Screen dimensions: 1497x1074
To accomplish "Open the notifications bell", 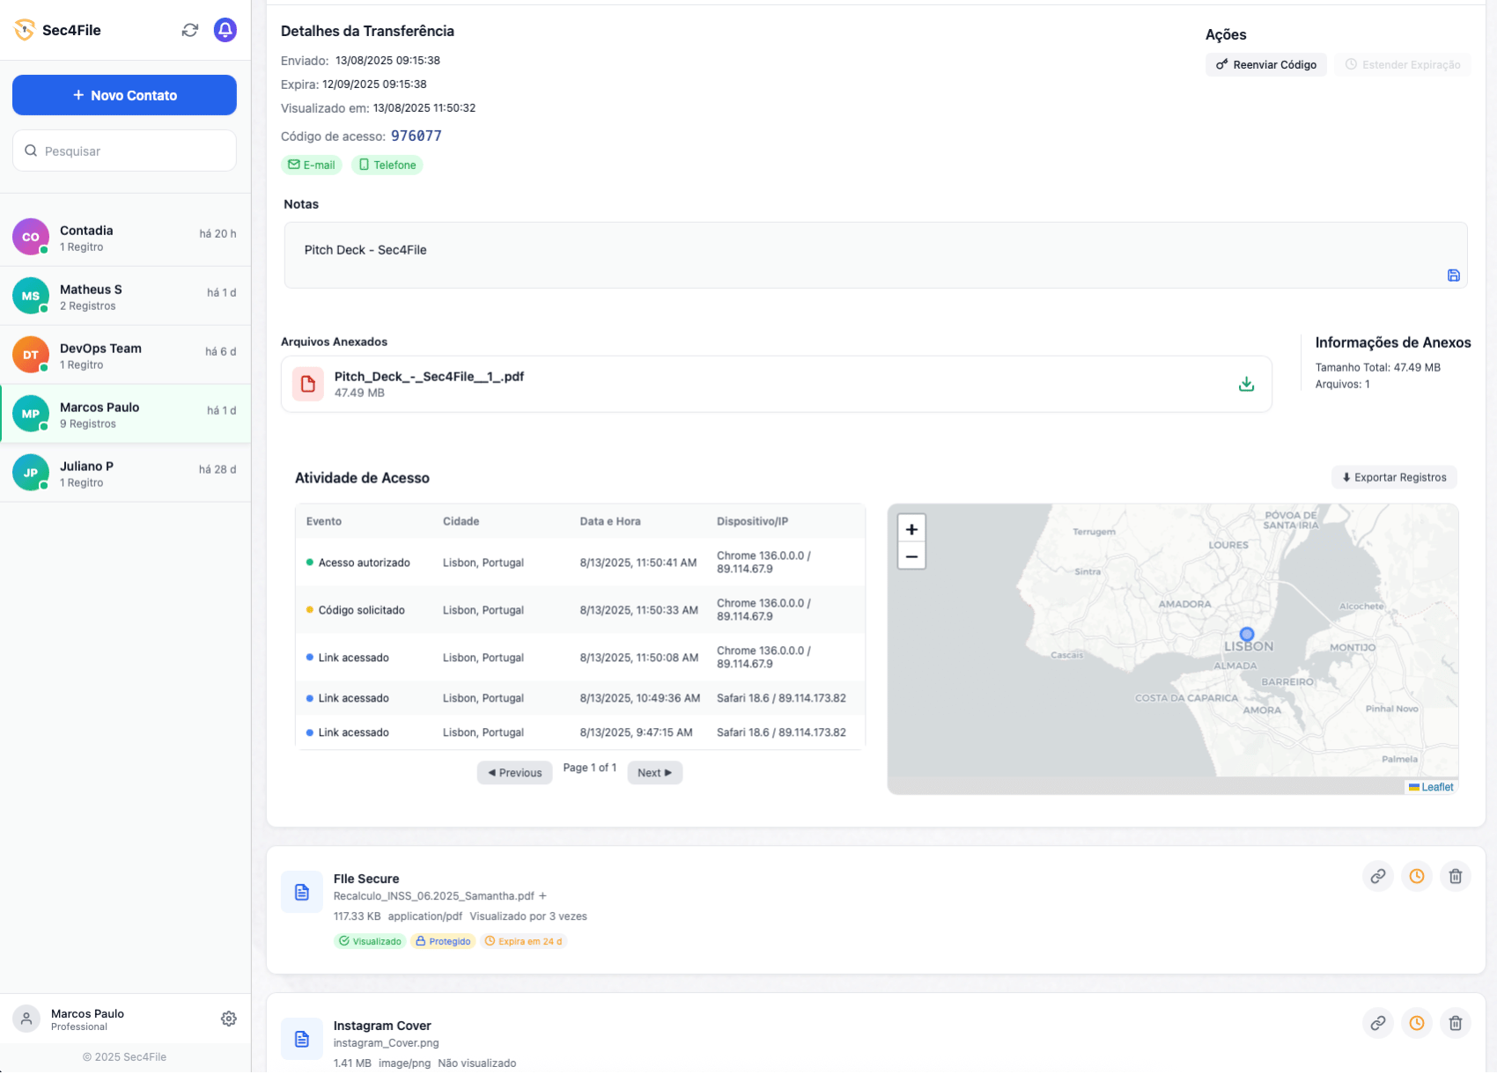I will pos(225,30).
